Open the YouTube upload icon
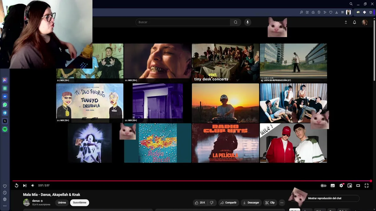 tap(346, 22)
